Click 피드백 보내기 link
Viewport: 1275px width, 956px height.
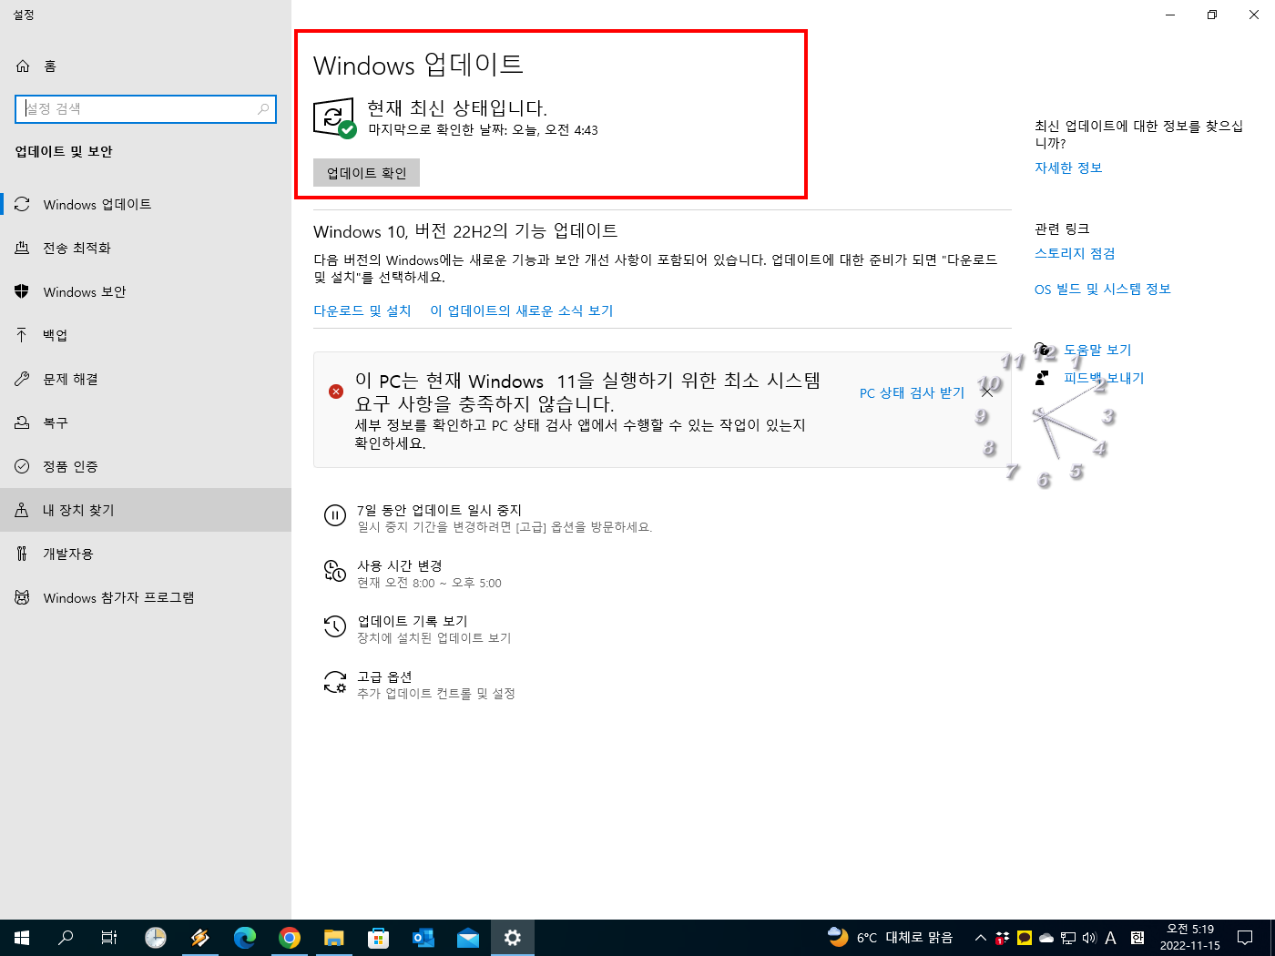[x=1104, y=378]
